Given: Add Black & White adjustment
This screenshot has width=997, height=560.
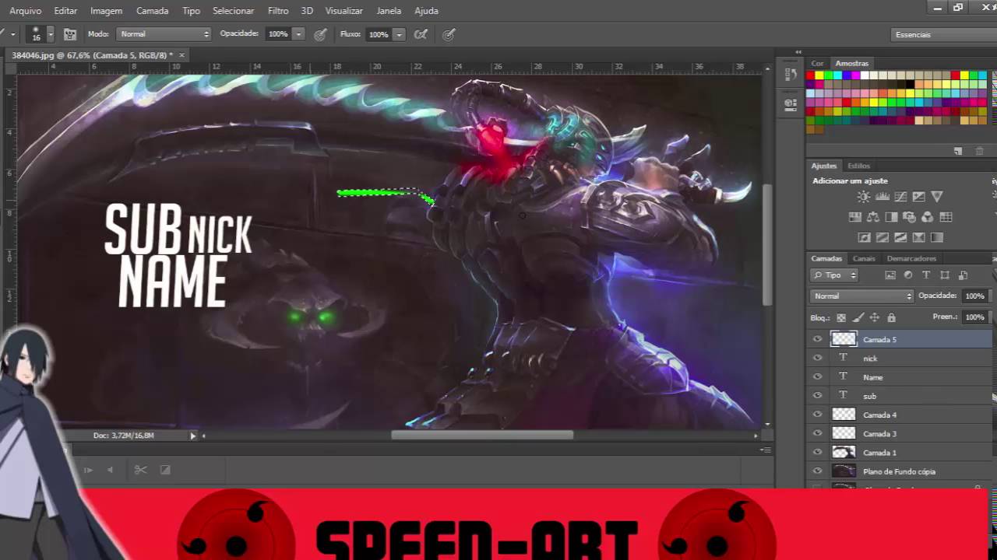Looking at the screenshot, I should click(x=891, y=217).
